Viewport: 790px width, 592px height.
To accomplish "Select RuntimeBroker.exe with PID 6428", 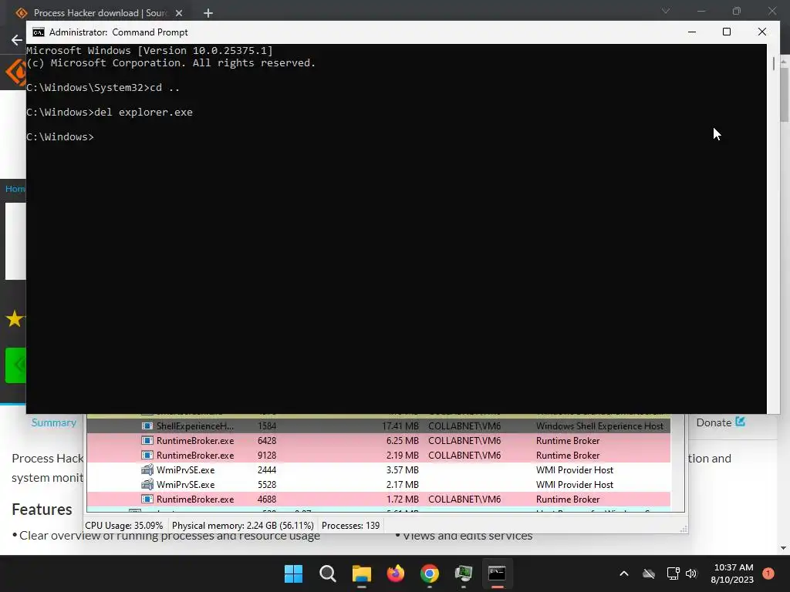I will (378, 440).
